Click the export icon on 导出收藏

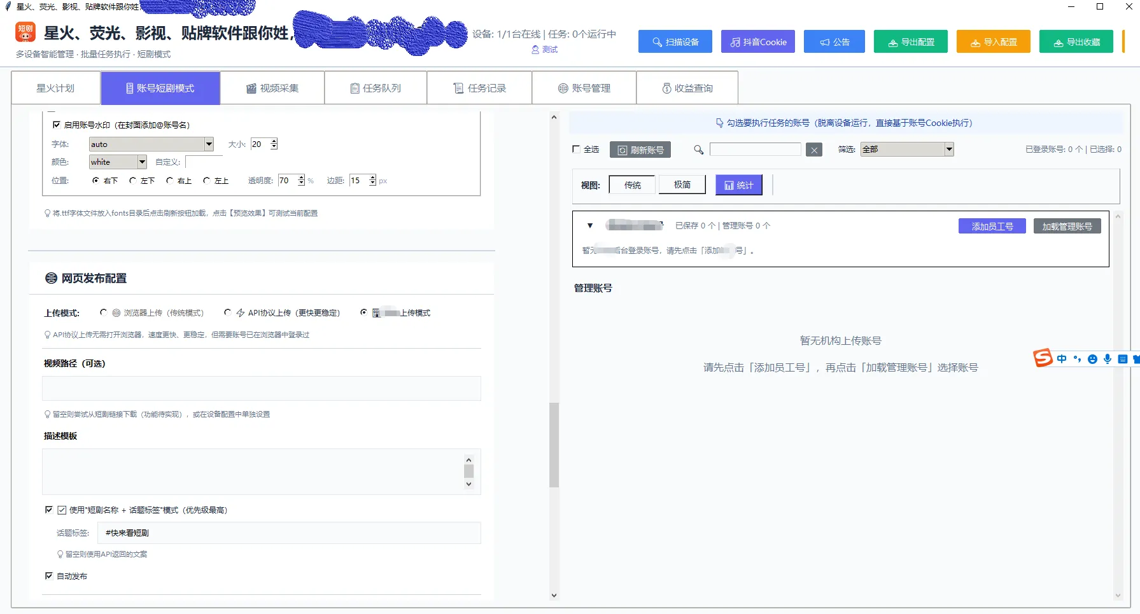click(x=1059, y=43)
